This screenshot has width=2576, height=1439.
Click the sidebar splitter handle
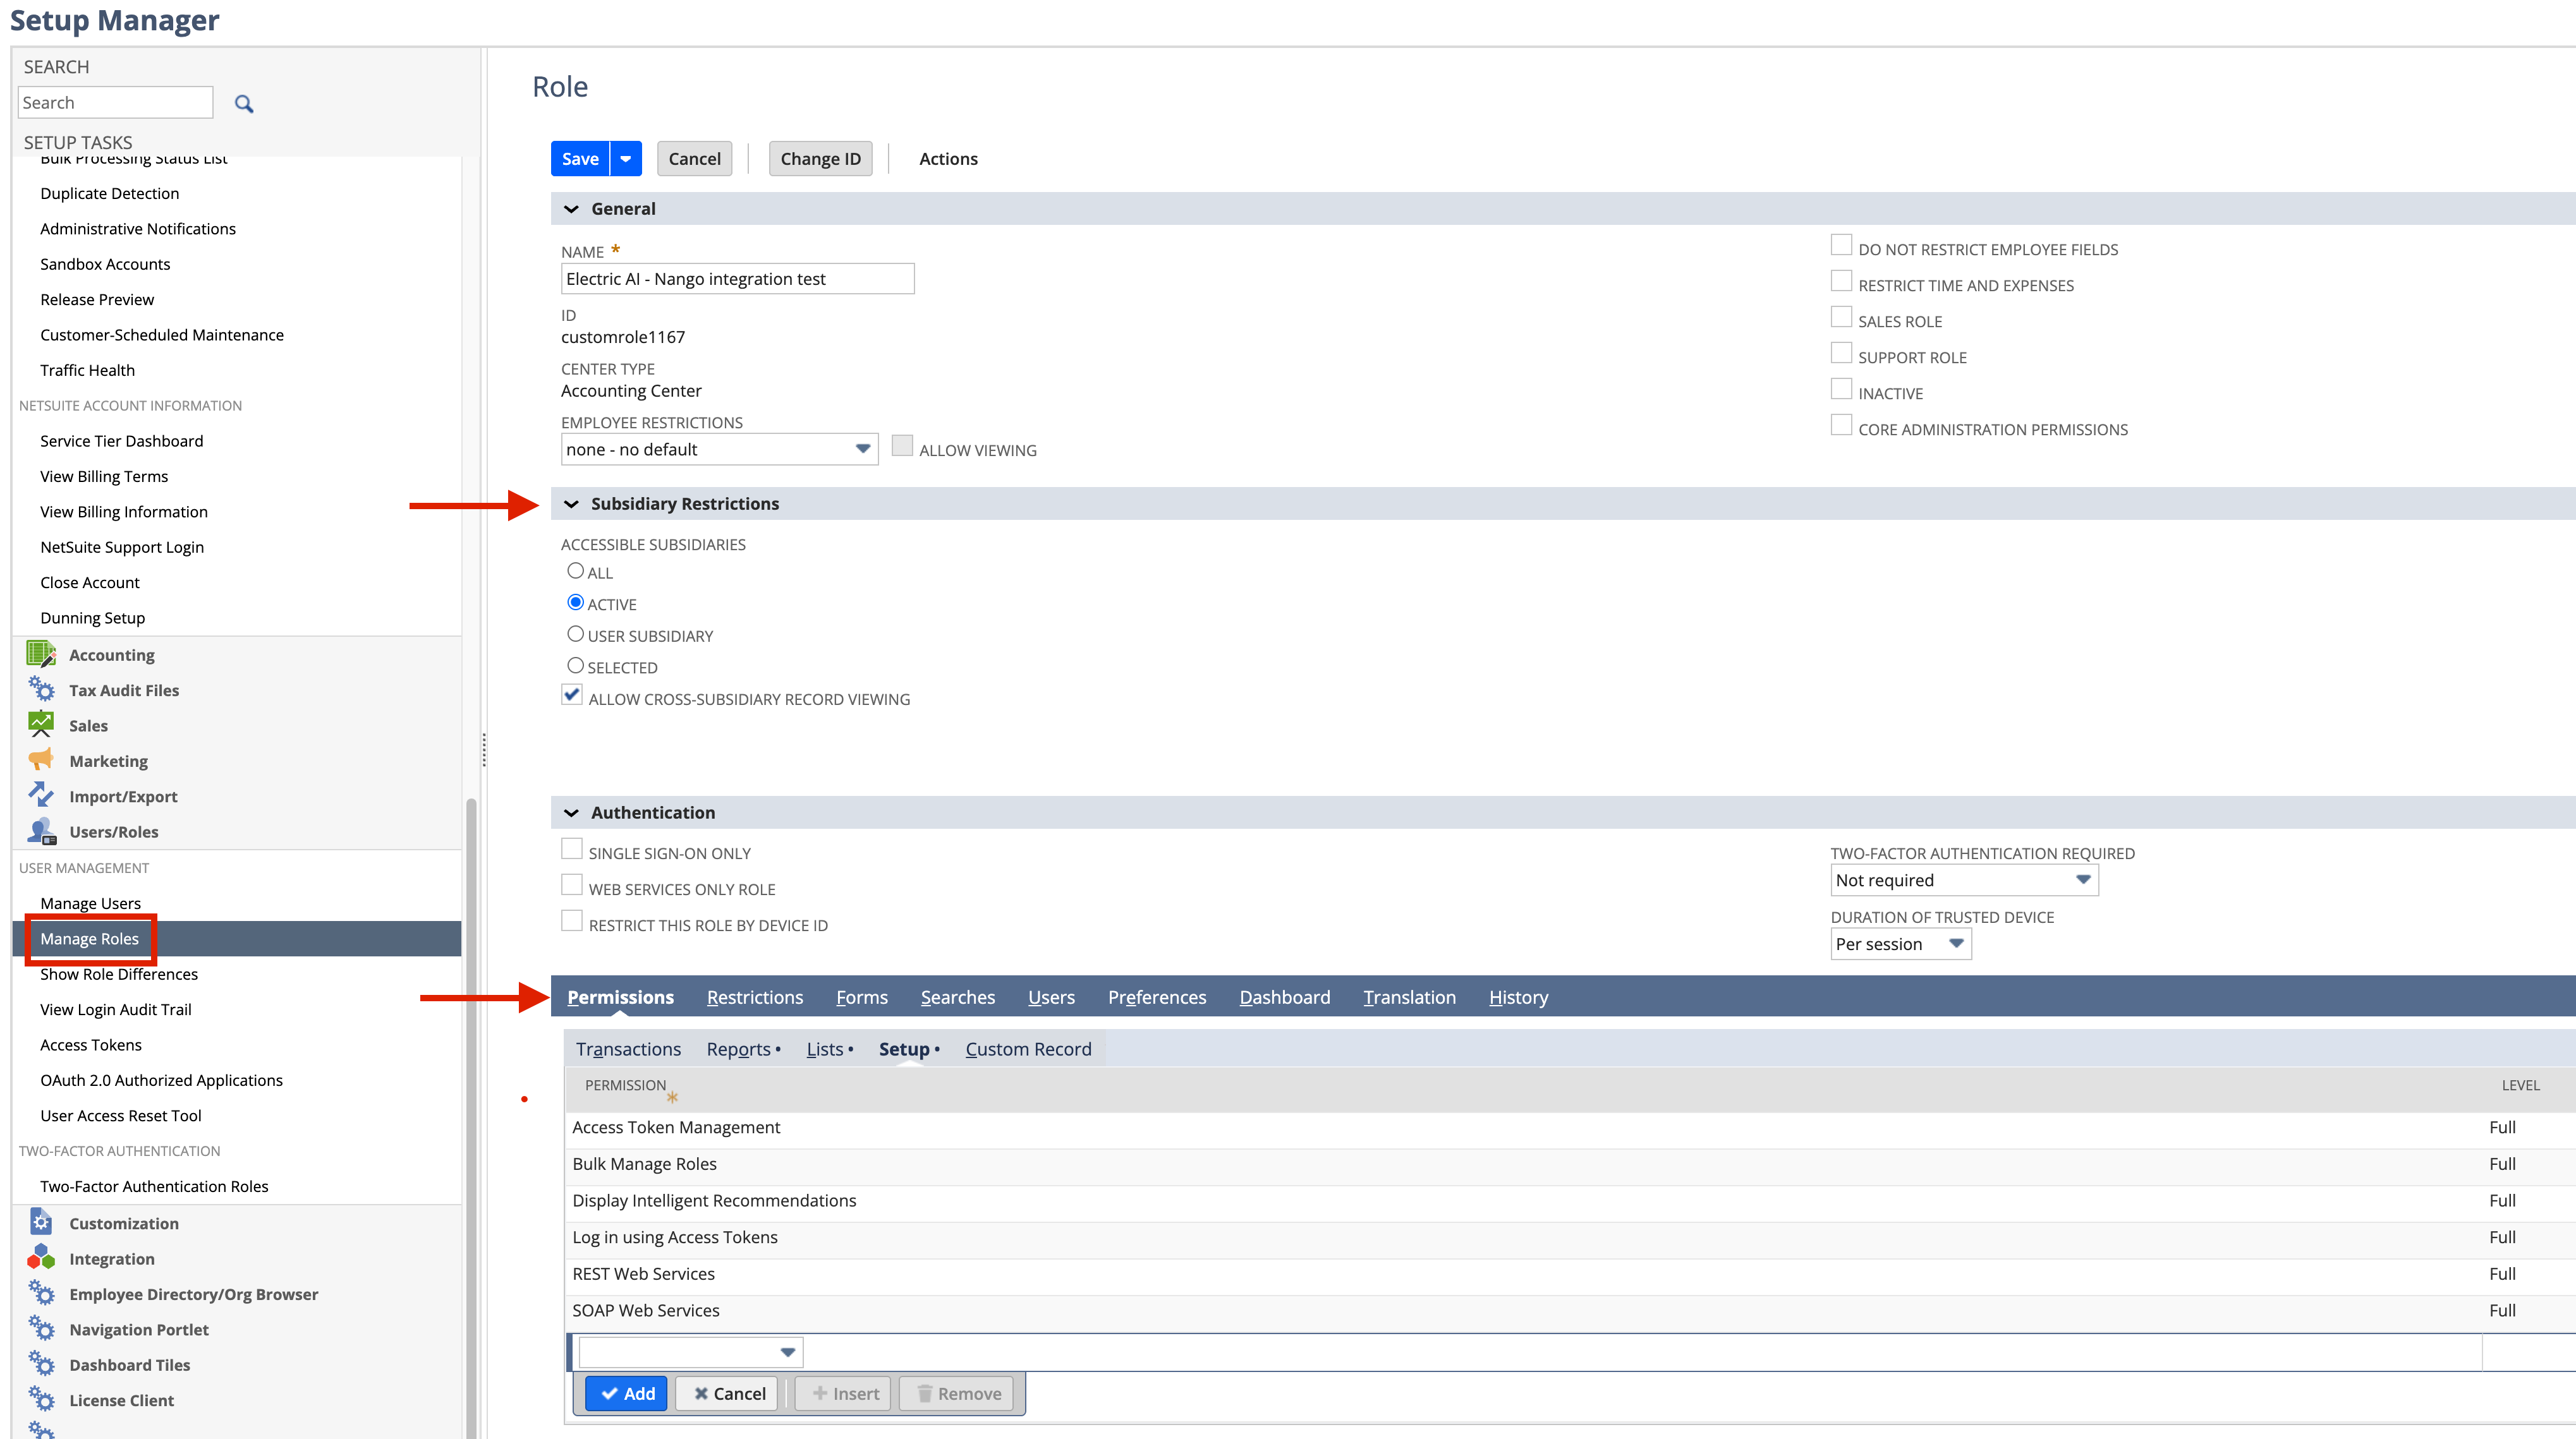click(484, 749)
